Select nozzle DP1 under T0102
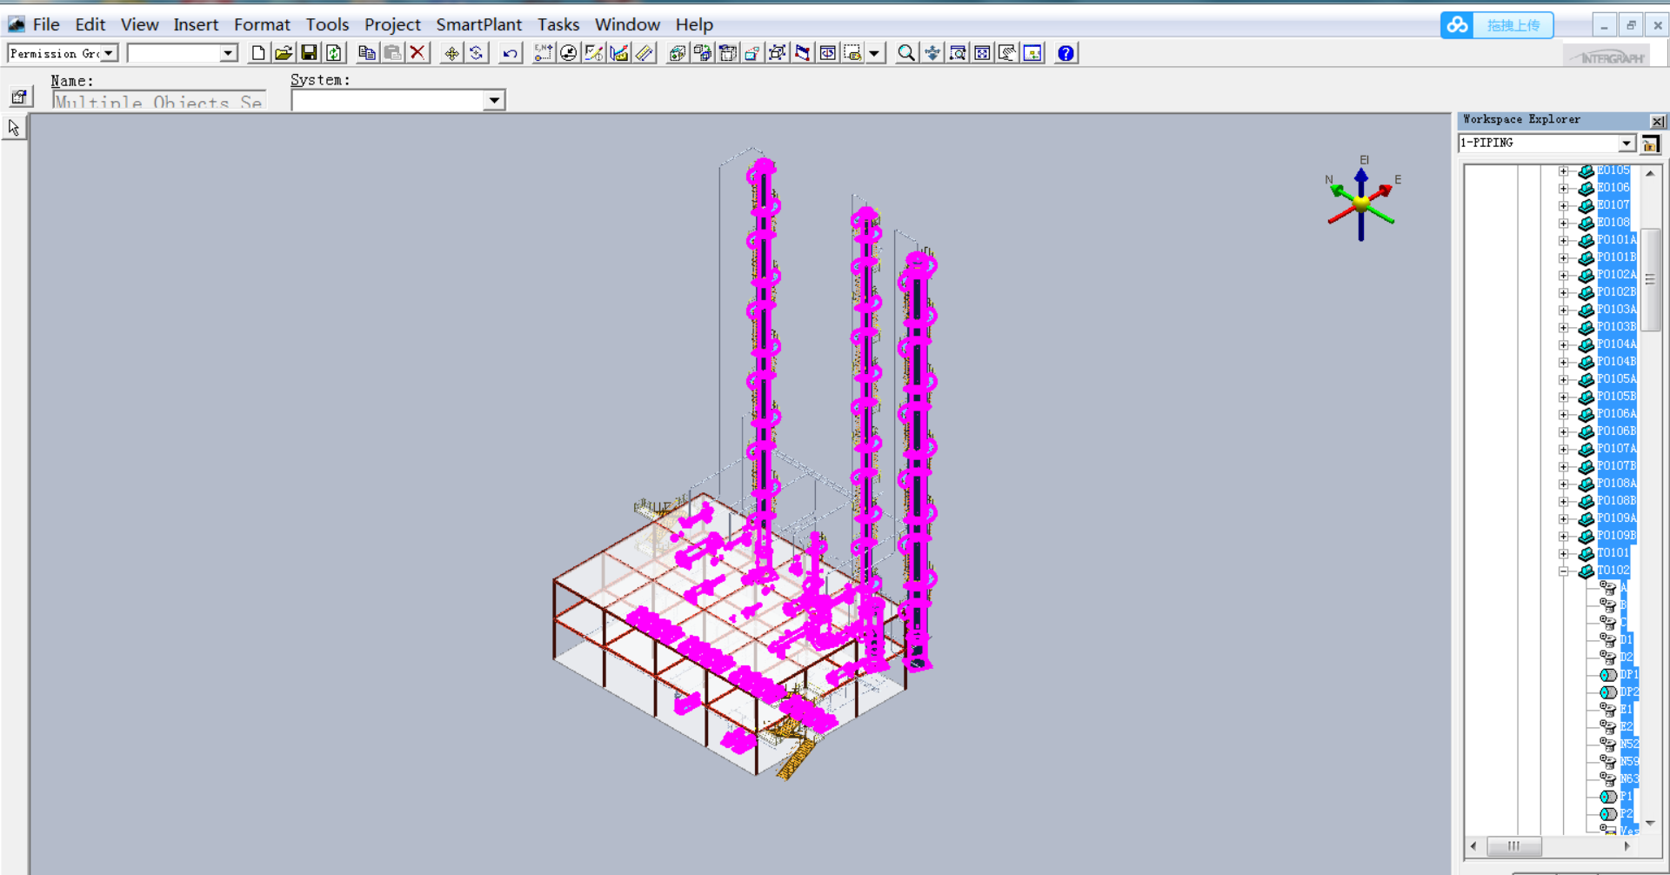This screenshot has width=1670, height=875. click(x=1629, y=675)
